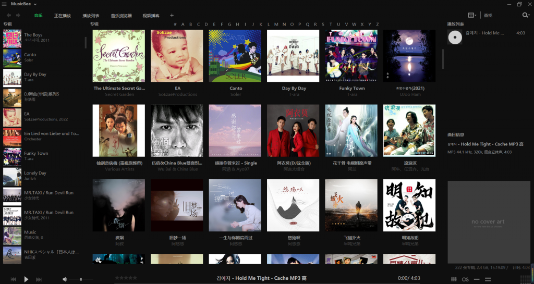
Task: Jump to albums starting with Z
Action: [378, 24]
